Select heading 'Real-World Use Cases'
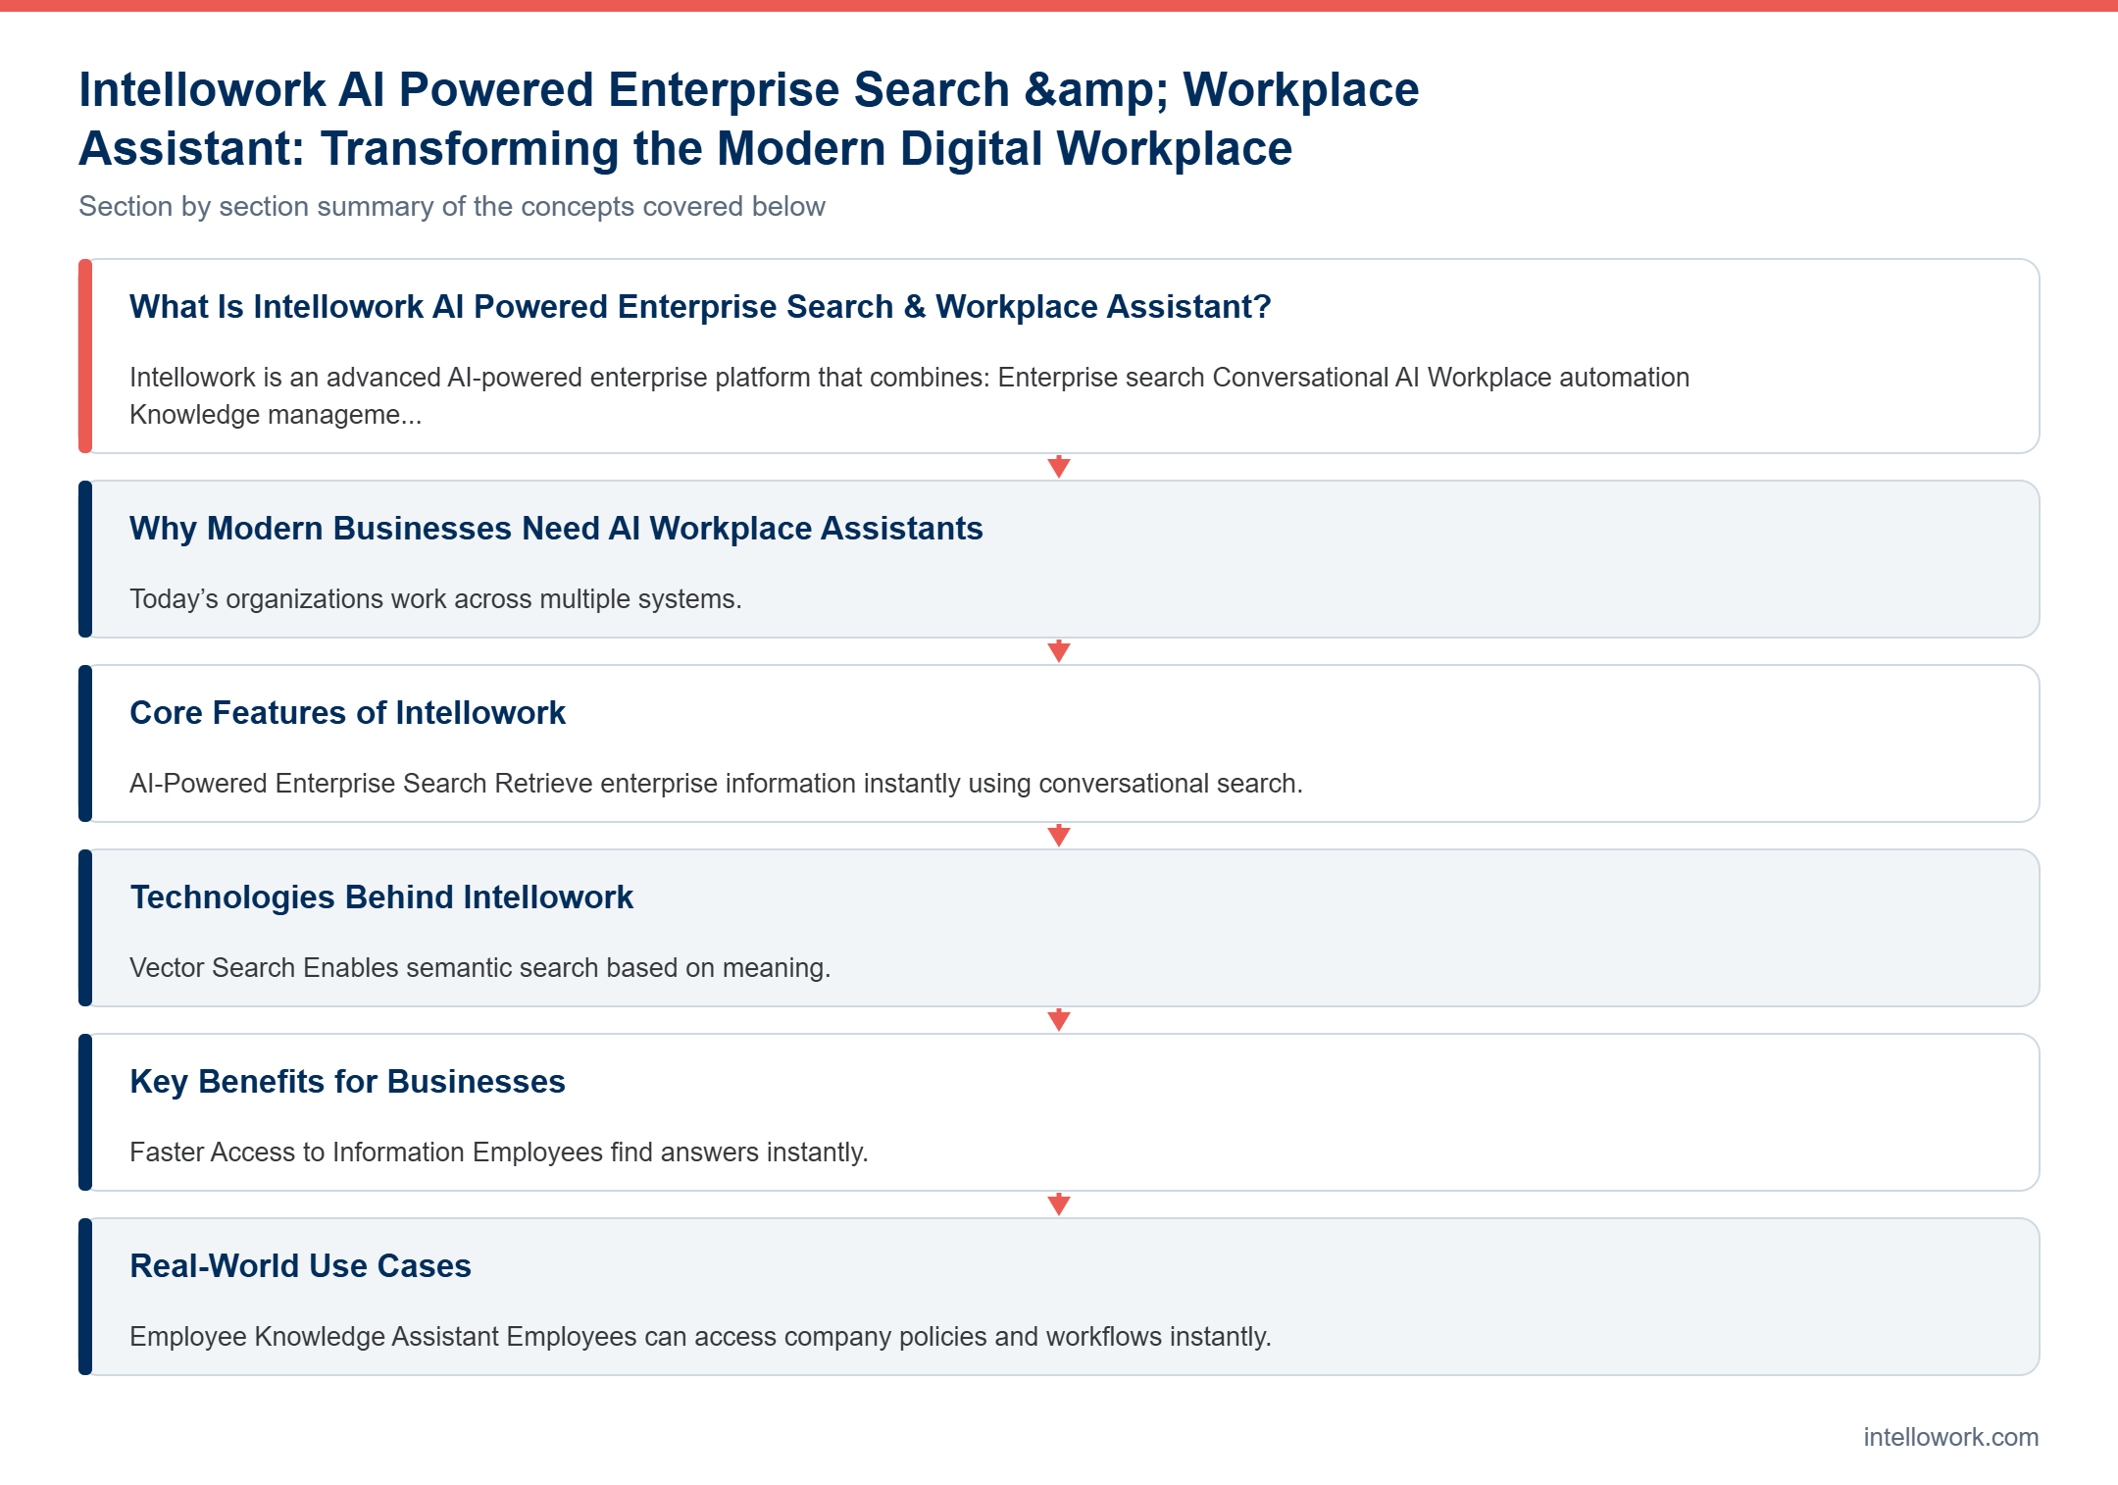 tap(300, 1266)
